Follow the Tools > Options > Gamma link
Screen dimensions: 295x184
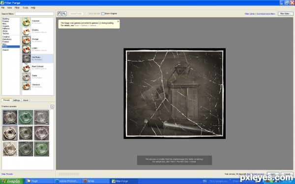pos(86,26)
